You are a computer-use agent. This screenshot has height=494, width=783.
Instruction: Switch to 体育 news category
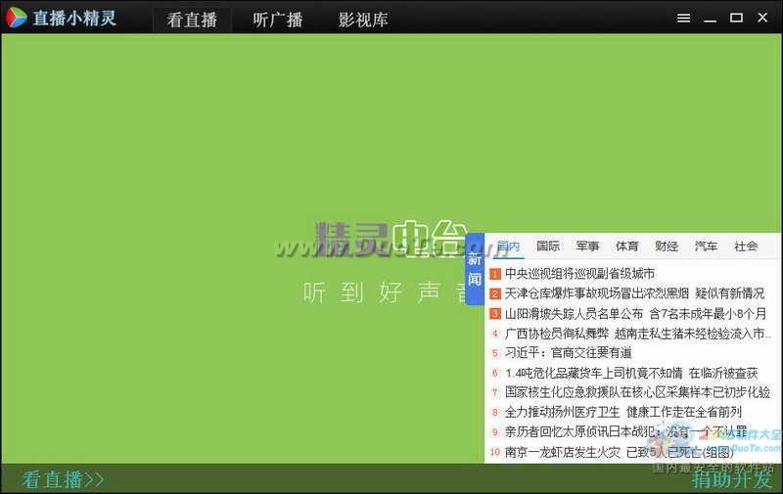(x=627, y=247)
